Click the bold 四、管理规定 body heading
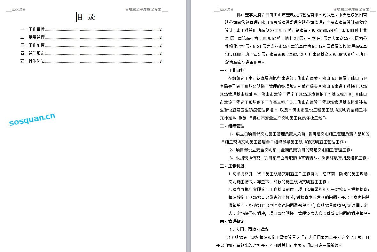377x252 pixels. pyautogui.click(x=232, y=221)
